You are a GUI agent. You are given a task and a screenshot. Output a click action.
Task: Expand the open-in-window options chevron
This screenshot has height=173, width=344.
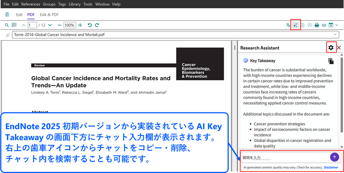(x=337, y=25)
